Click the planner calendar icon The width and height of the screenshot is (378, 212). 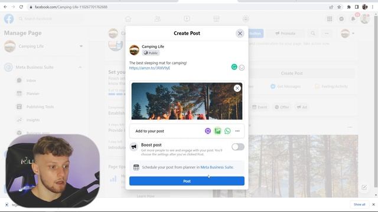coord(136,167)
